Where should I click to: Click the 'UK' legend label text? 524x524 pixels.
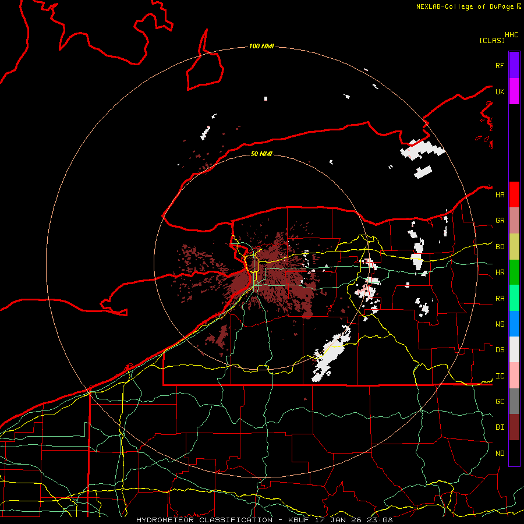point(500,91)
